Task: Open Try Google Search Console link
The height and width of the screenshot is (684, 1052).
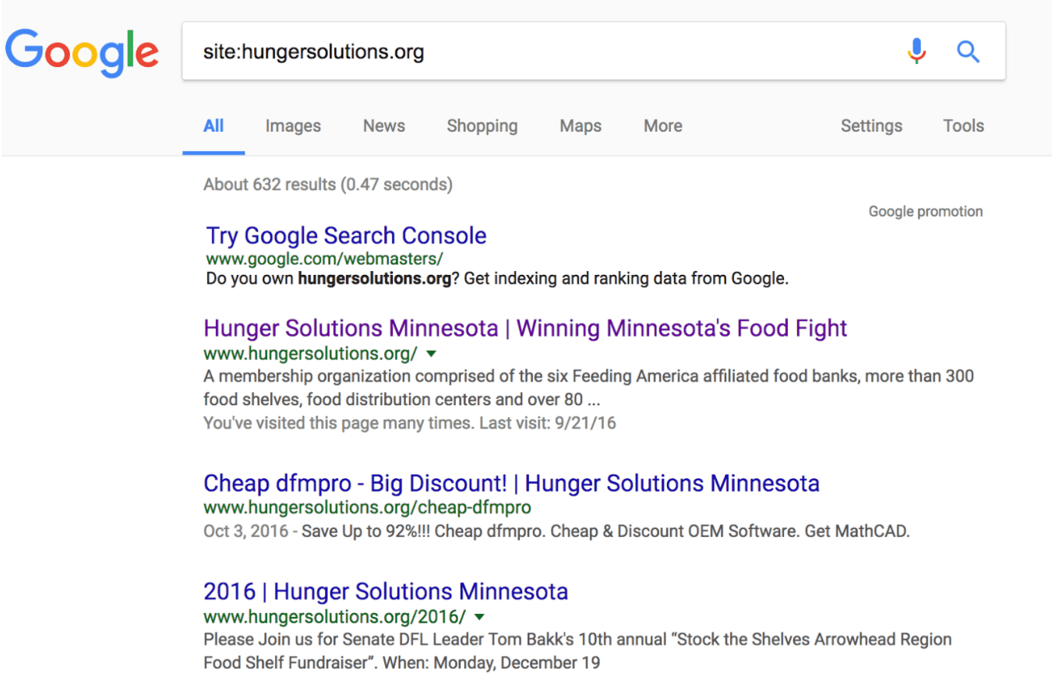Action: point(346,236)
